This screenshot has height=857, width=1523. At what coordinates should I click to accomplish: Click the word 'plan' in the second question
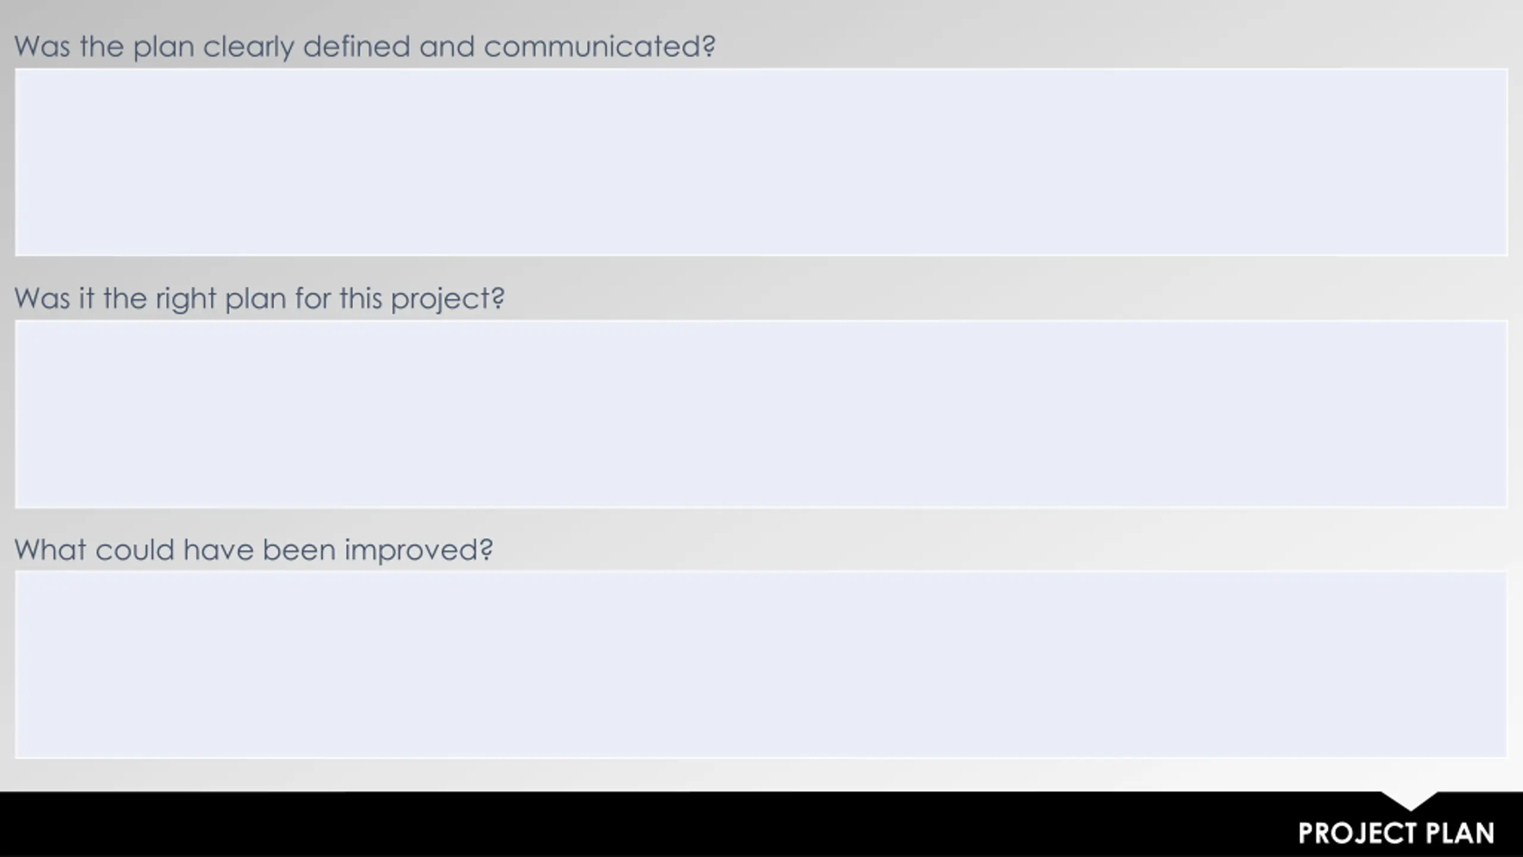(256, 299)
